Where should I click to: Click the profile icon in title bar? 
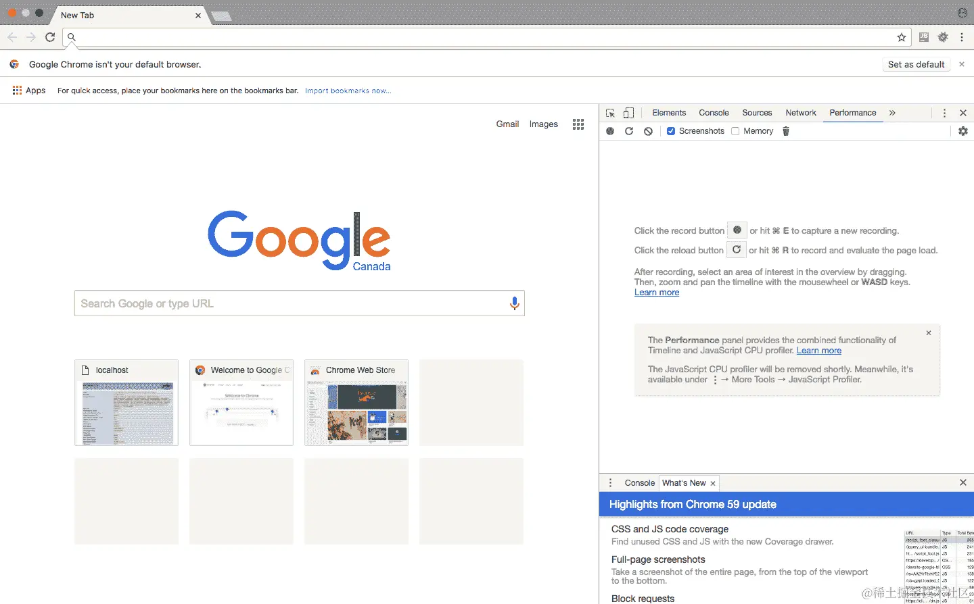click(x=962, y=13)
